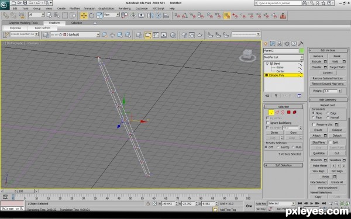
Task: Open the Rendering menu
Action: (125, 9)
